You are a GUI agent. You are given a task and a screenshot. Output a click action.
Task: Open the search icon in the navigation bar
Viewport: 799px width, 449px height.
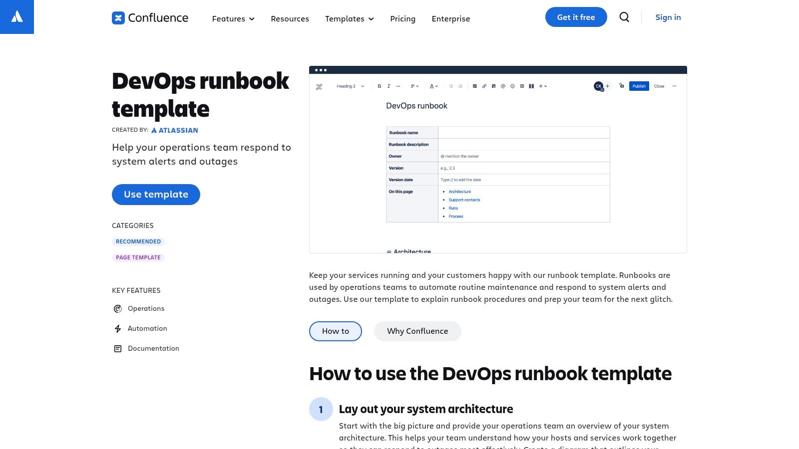tap(624, 17)
